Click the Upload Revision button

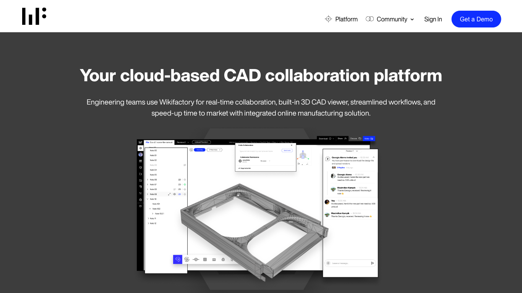coord(201,142)
